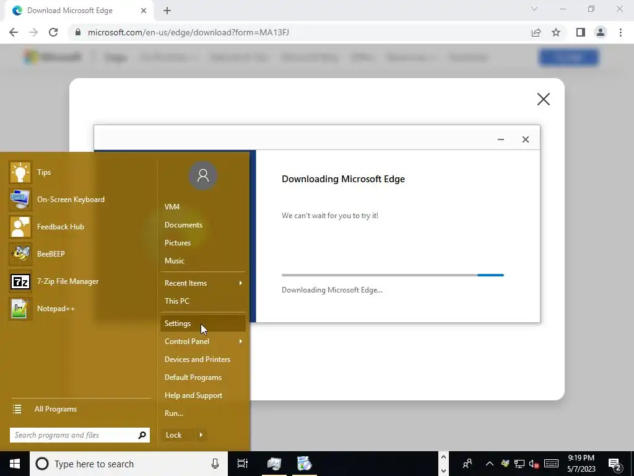Click the first pinned monitor app in taskbar

[x=274, y=464]
